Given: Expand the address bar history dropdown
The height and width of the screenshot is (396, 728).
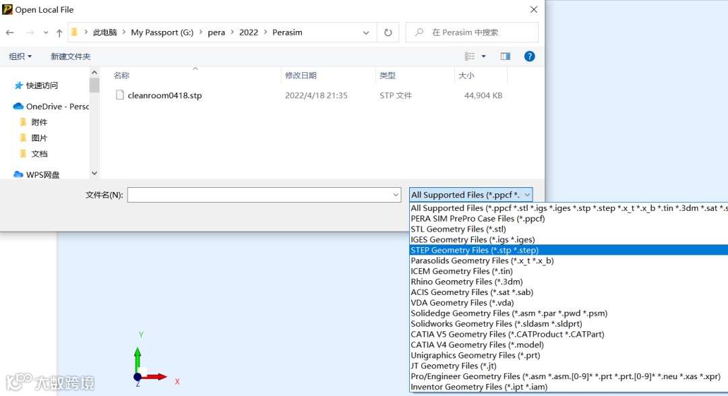Looking at the screenshot, I should click(366, 32).
